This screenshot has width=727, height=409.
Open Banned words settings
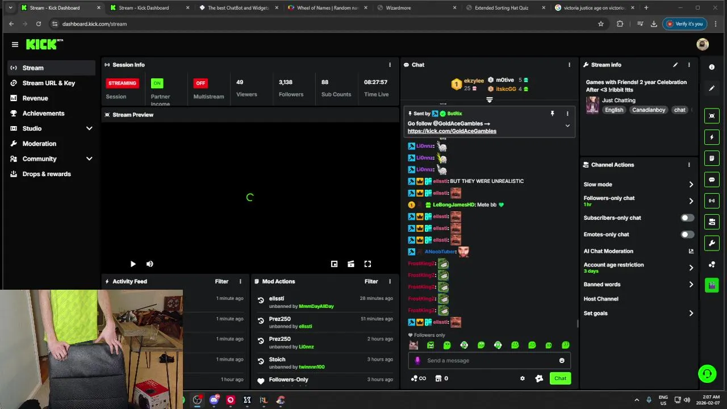coord(638,285)
